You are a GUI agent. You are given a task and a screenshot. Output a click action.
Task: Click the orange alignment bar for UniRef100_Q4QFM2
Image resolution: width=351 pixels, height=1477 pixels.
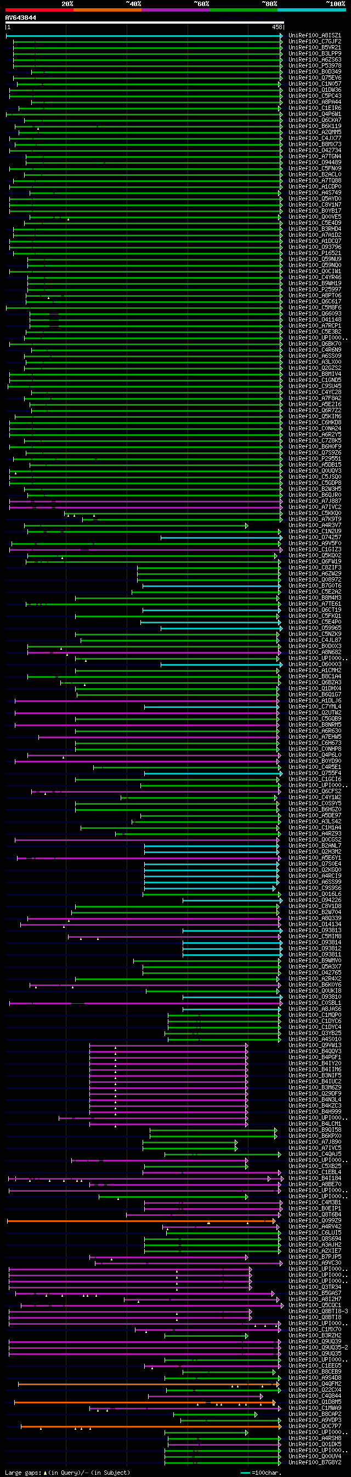(x=149, y=1384)
